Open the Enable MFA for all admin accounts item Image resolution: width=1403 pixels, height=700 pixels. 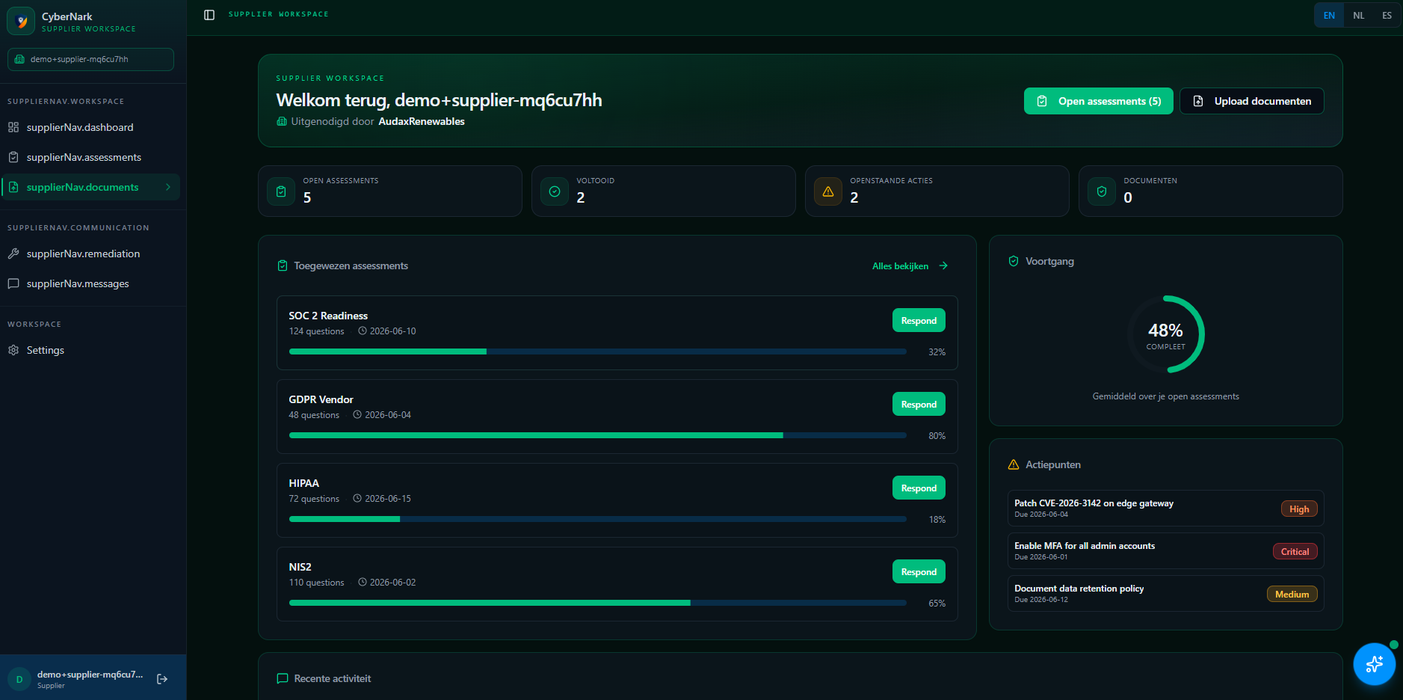pos(1165,551)
